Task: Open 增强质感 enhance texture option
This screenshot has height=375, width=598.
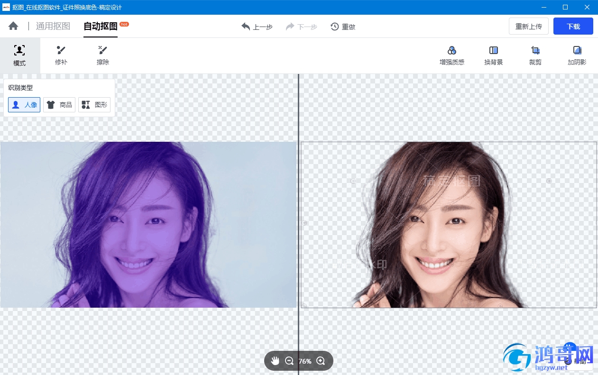Action: coord(452,55)
